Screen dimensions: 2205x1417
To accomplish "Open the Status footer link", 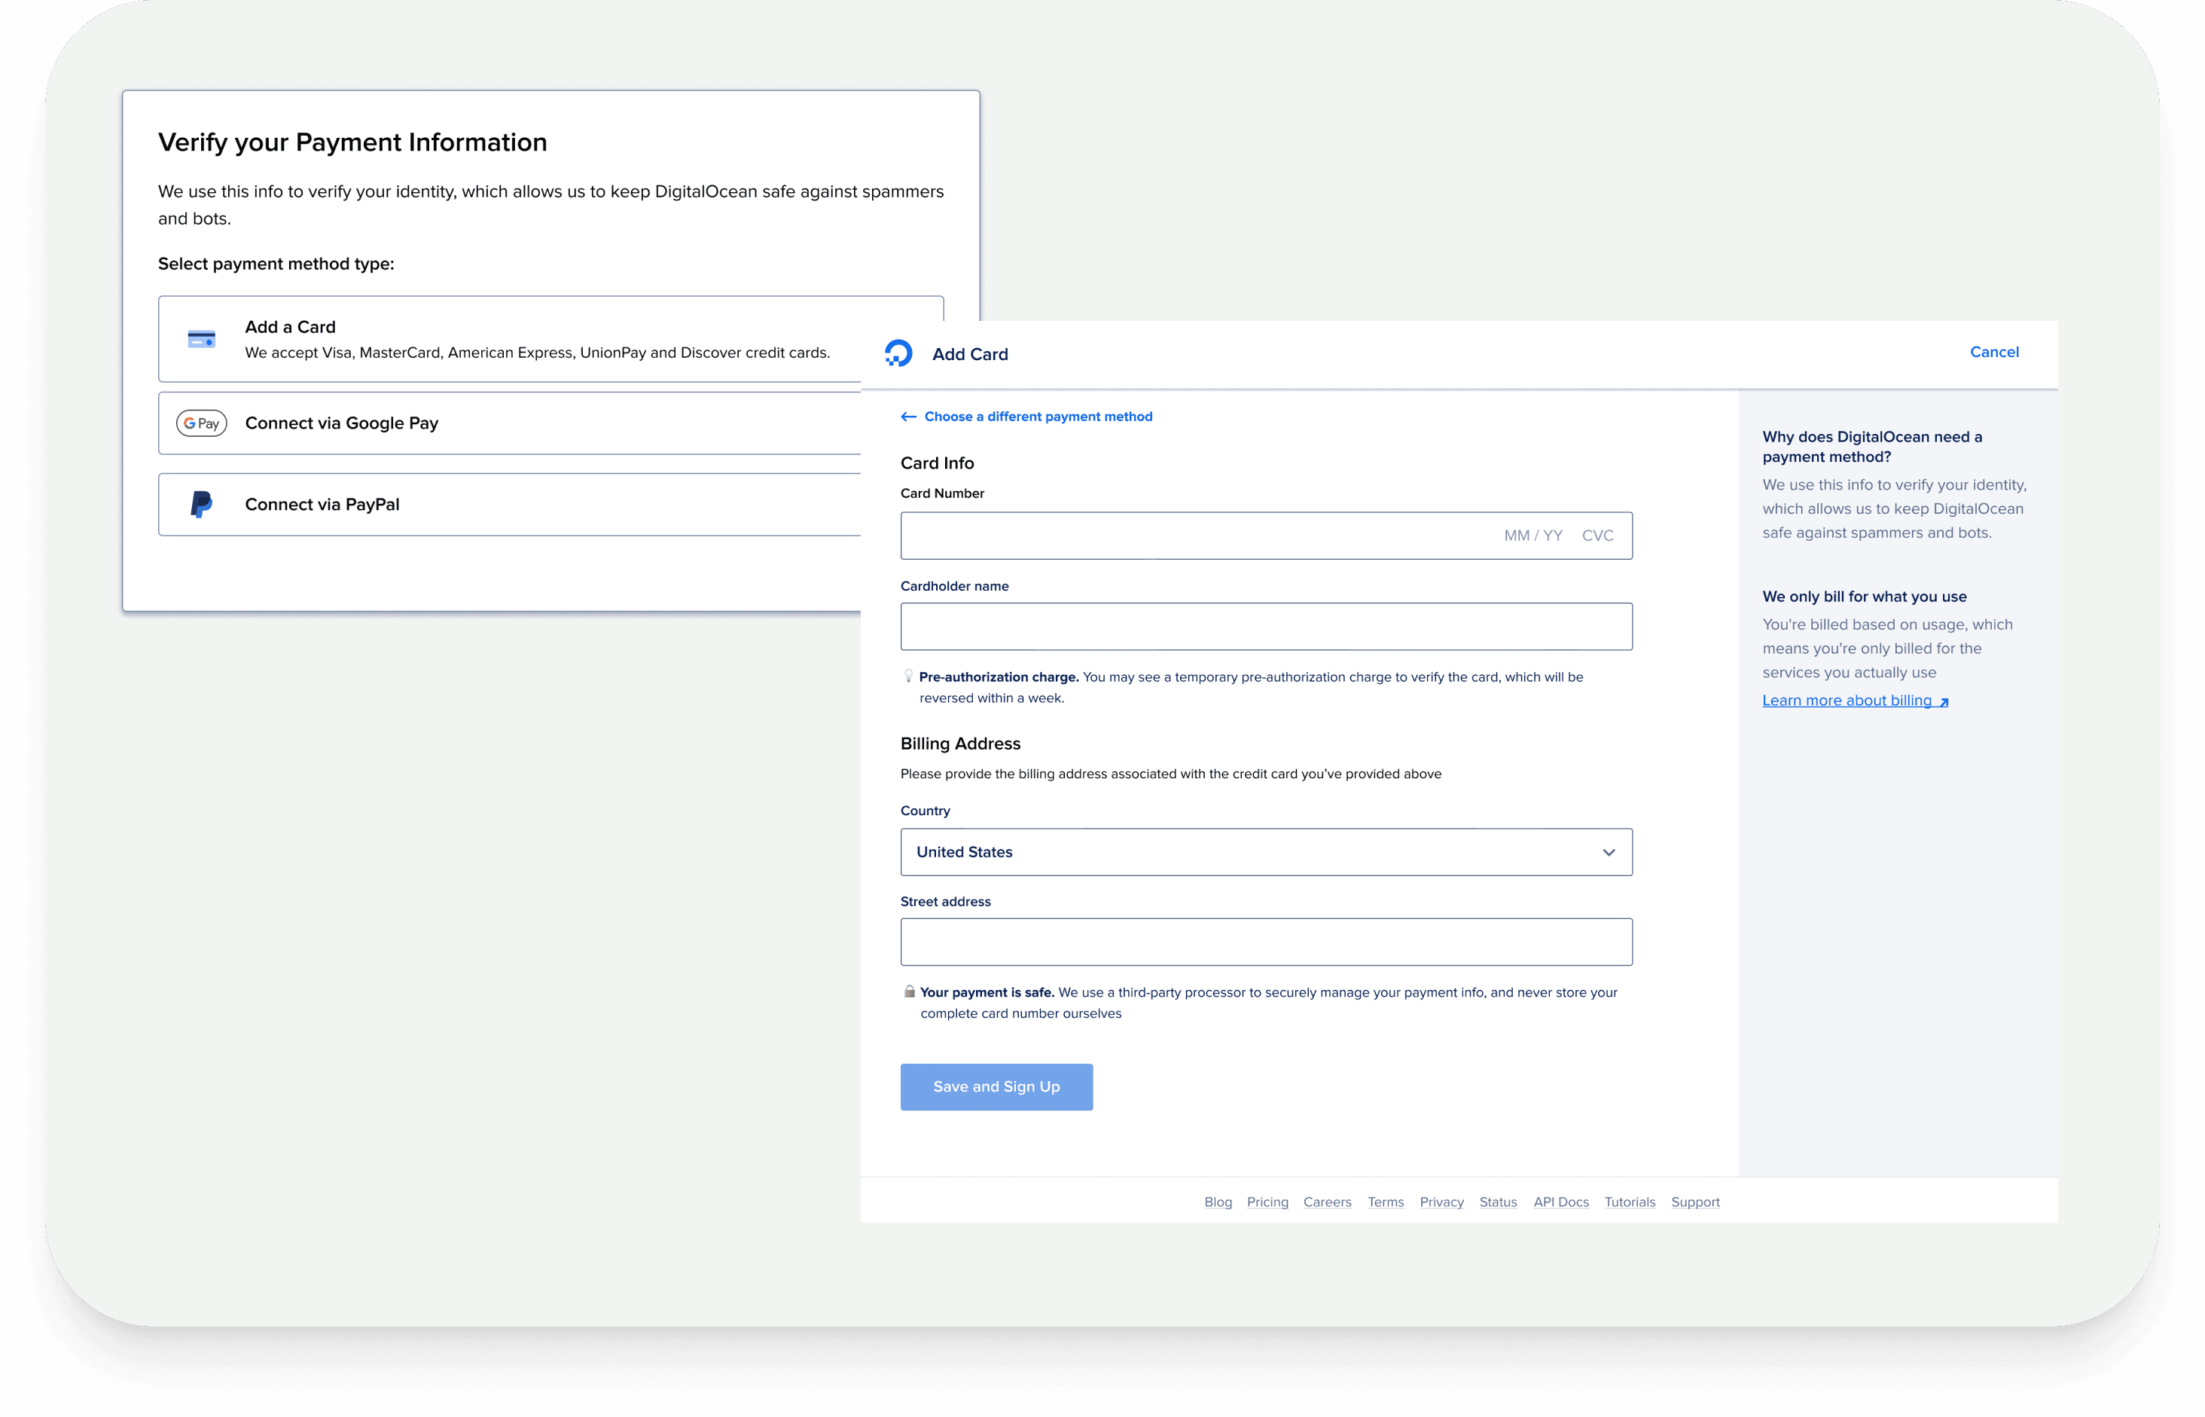I will (1498, 1202).
